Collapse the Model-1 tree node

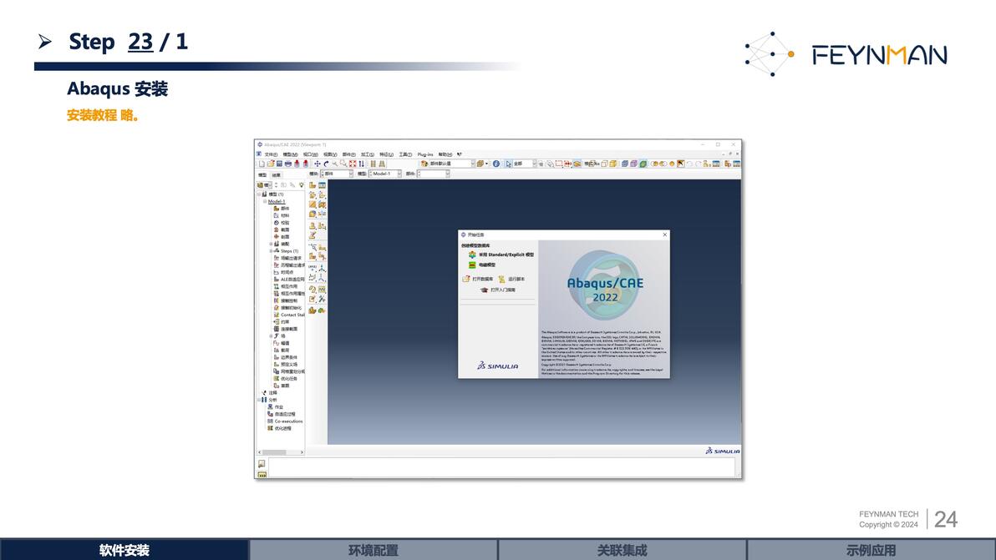click(x=265, y=202)
